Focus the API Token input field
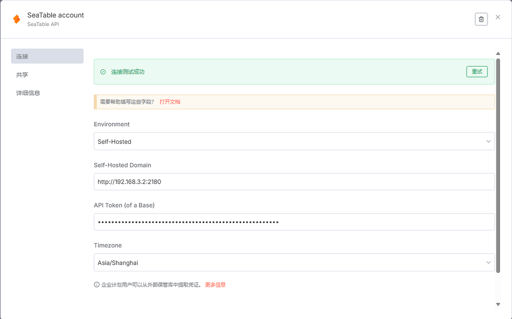The width and height of the screenshot is (512, 319). [x=294, y=222]
